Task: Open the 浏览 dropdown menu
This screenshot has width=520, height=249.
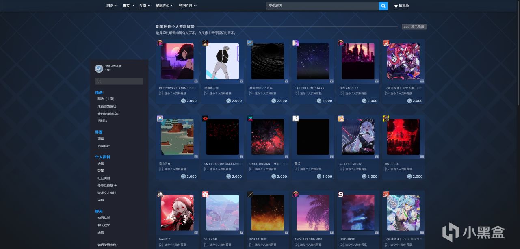Action: pyautogui.click(x=112, y=6)
